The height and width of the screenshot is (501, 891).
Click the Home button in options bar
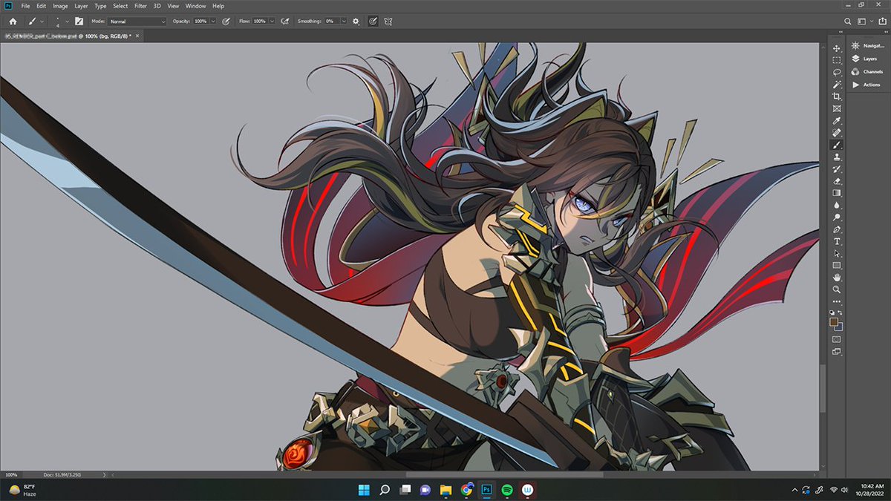[x=13, y=22]
